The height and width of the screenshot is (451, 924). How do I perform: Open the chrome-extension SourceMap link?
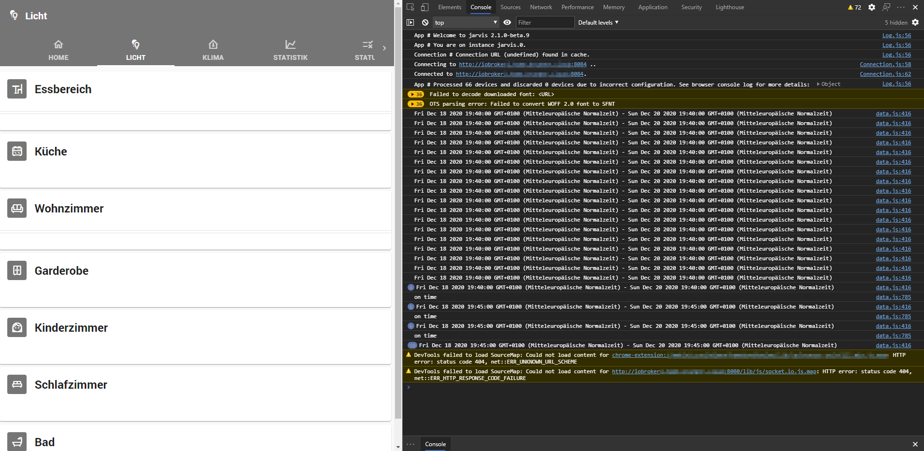[750, 355]
